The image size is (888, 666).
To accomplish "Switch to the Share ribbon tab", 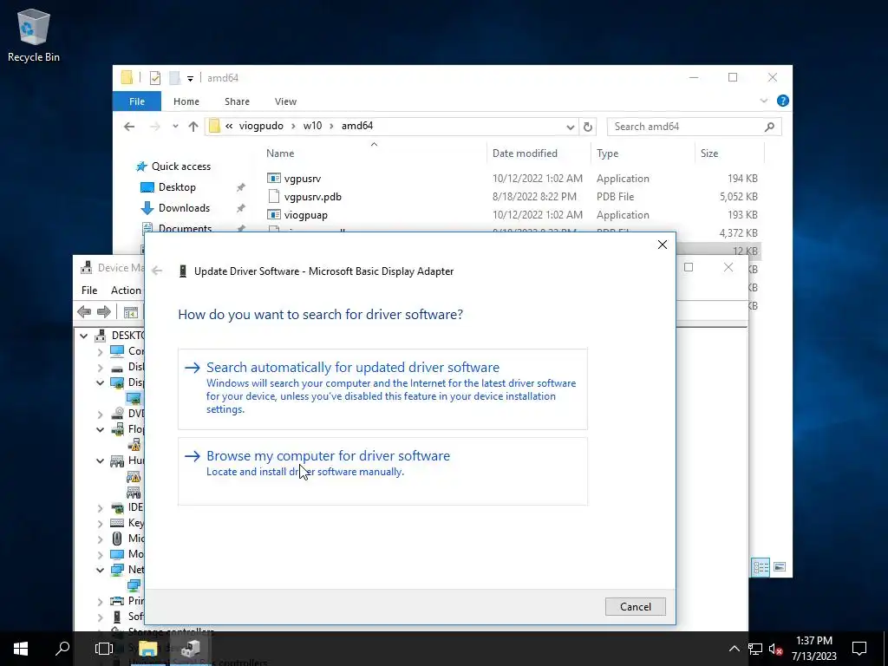I will (237, 101).
